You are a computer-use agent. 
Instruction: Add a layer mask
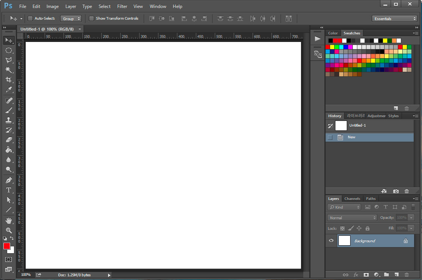(x=366, y=275)
